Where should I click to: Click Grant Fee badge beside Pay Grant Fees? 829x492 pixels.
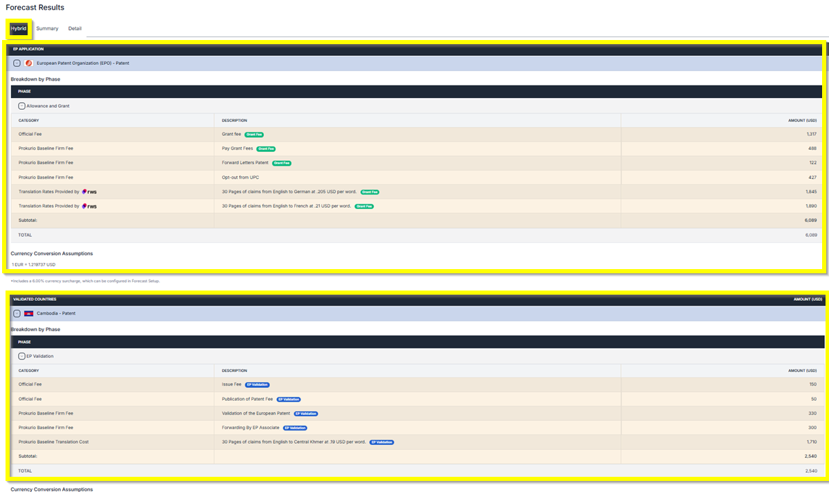coord(266,148)
